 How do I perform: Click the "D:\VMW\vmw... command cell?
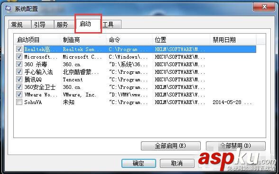tap(128, 95)
